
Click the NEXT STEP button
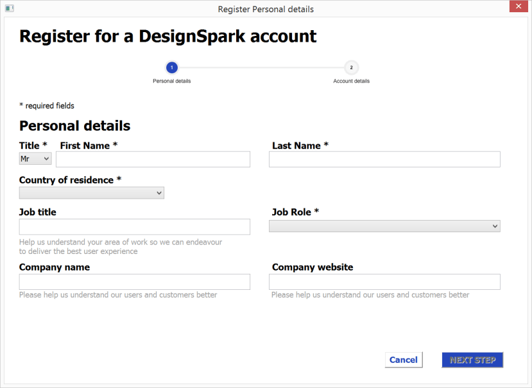tap(472, 360)
